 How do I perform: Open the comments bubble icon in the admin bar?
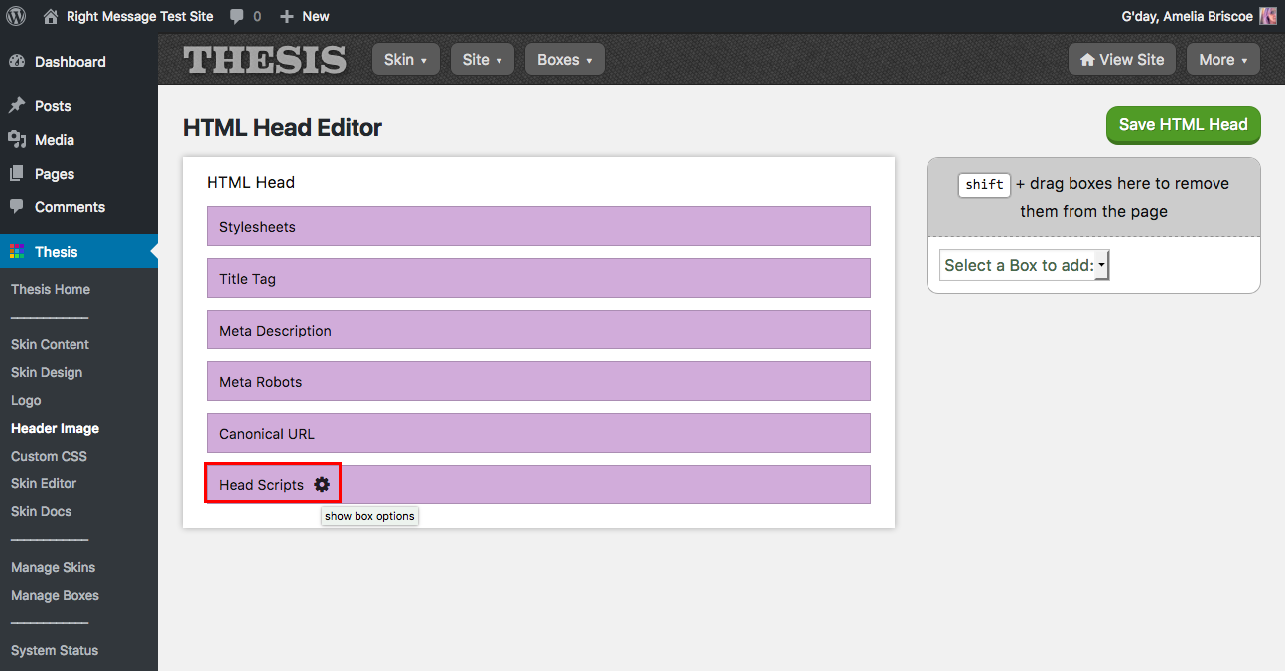coord(236,17)
